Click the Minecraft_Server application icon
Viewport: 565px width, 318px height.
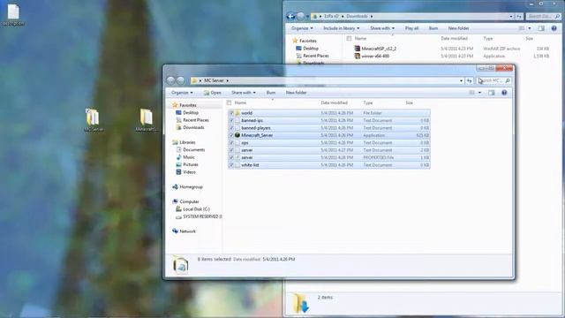click(237, 135)
